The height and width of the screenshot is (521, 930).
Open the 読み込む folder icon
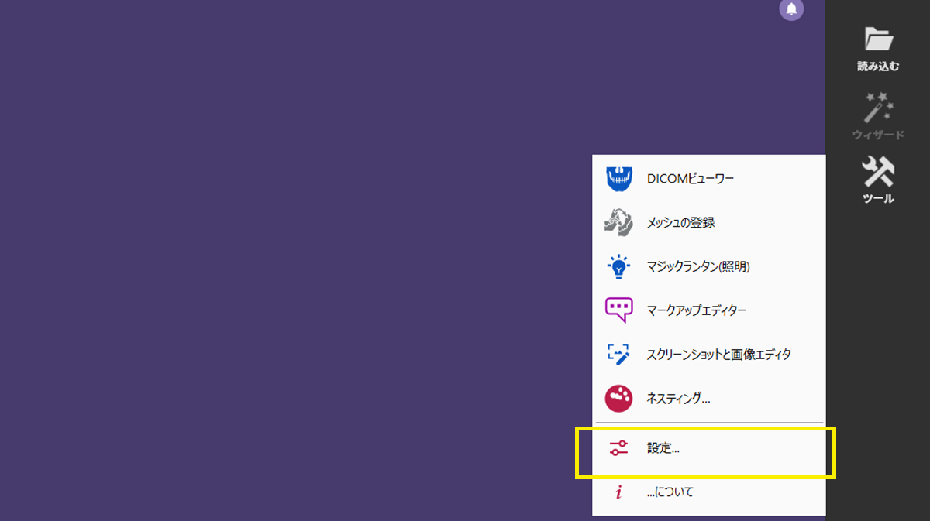coord(878,38)
